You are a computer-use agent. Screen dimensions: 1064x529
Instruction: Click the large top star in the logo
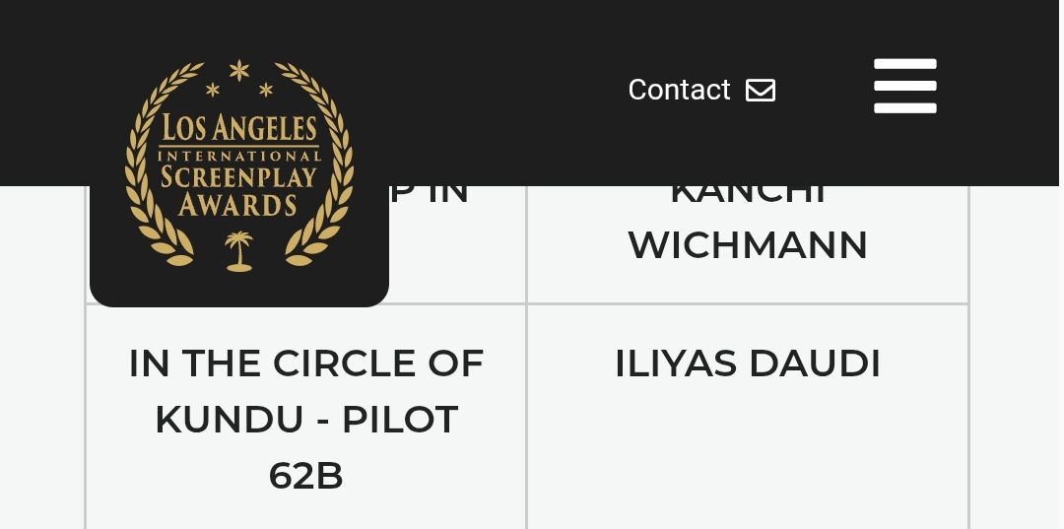tap(238, 70)
